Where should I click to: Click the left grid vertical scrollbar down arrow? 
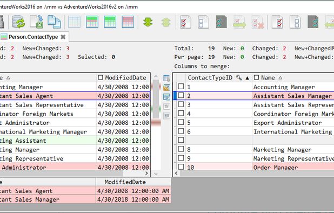[156, 174]
